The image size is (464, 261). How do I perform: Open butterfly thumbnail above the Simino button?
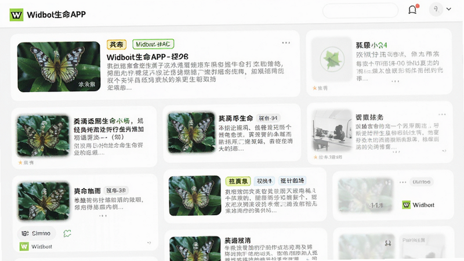pos(43,201)
